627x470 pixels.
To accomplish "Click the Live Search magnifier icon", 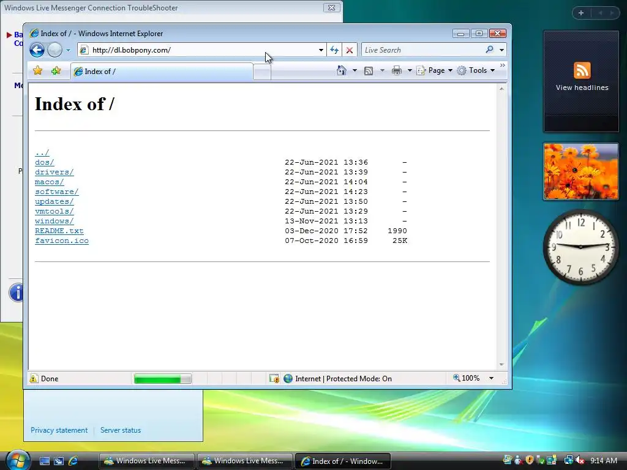I will click(x=489, y=50).
